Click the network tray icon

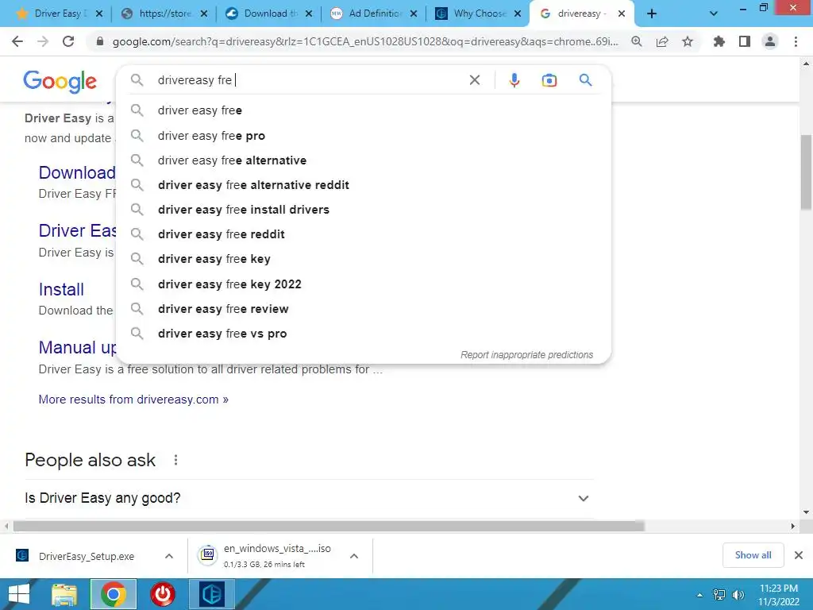click(719, 594)
